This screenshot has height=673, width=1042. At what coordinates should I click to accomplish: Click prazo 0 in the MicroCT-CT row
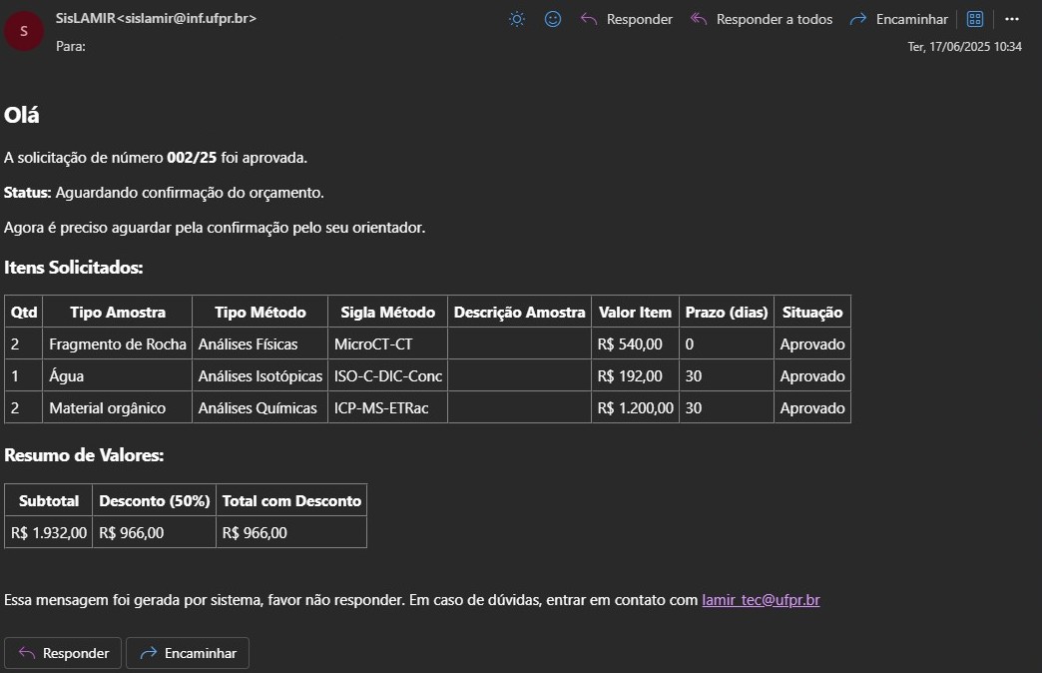[689, 344]
